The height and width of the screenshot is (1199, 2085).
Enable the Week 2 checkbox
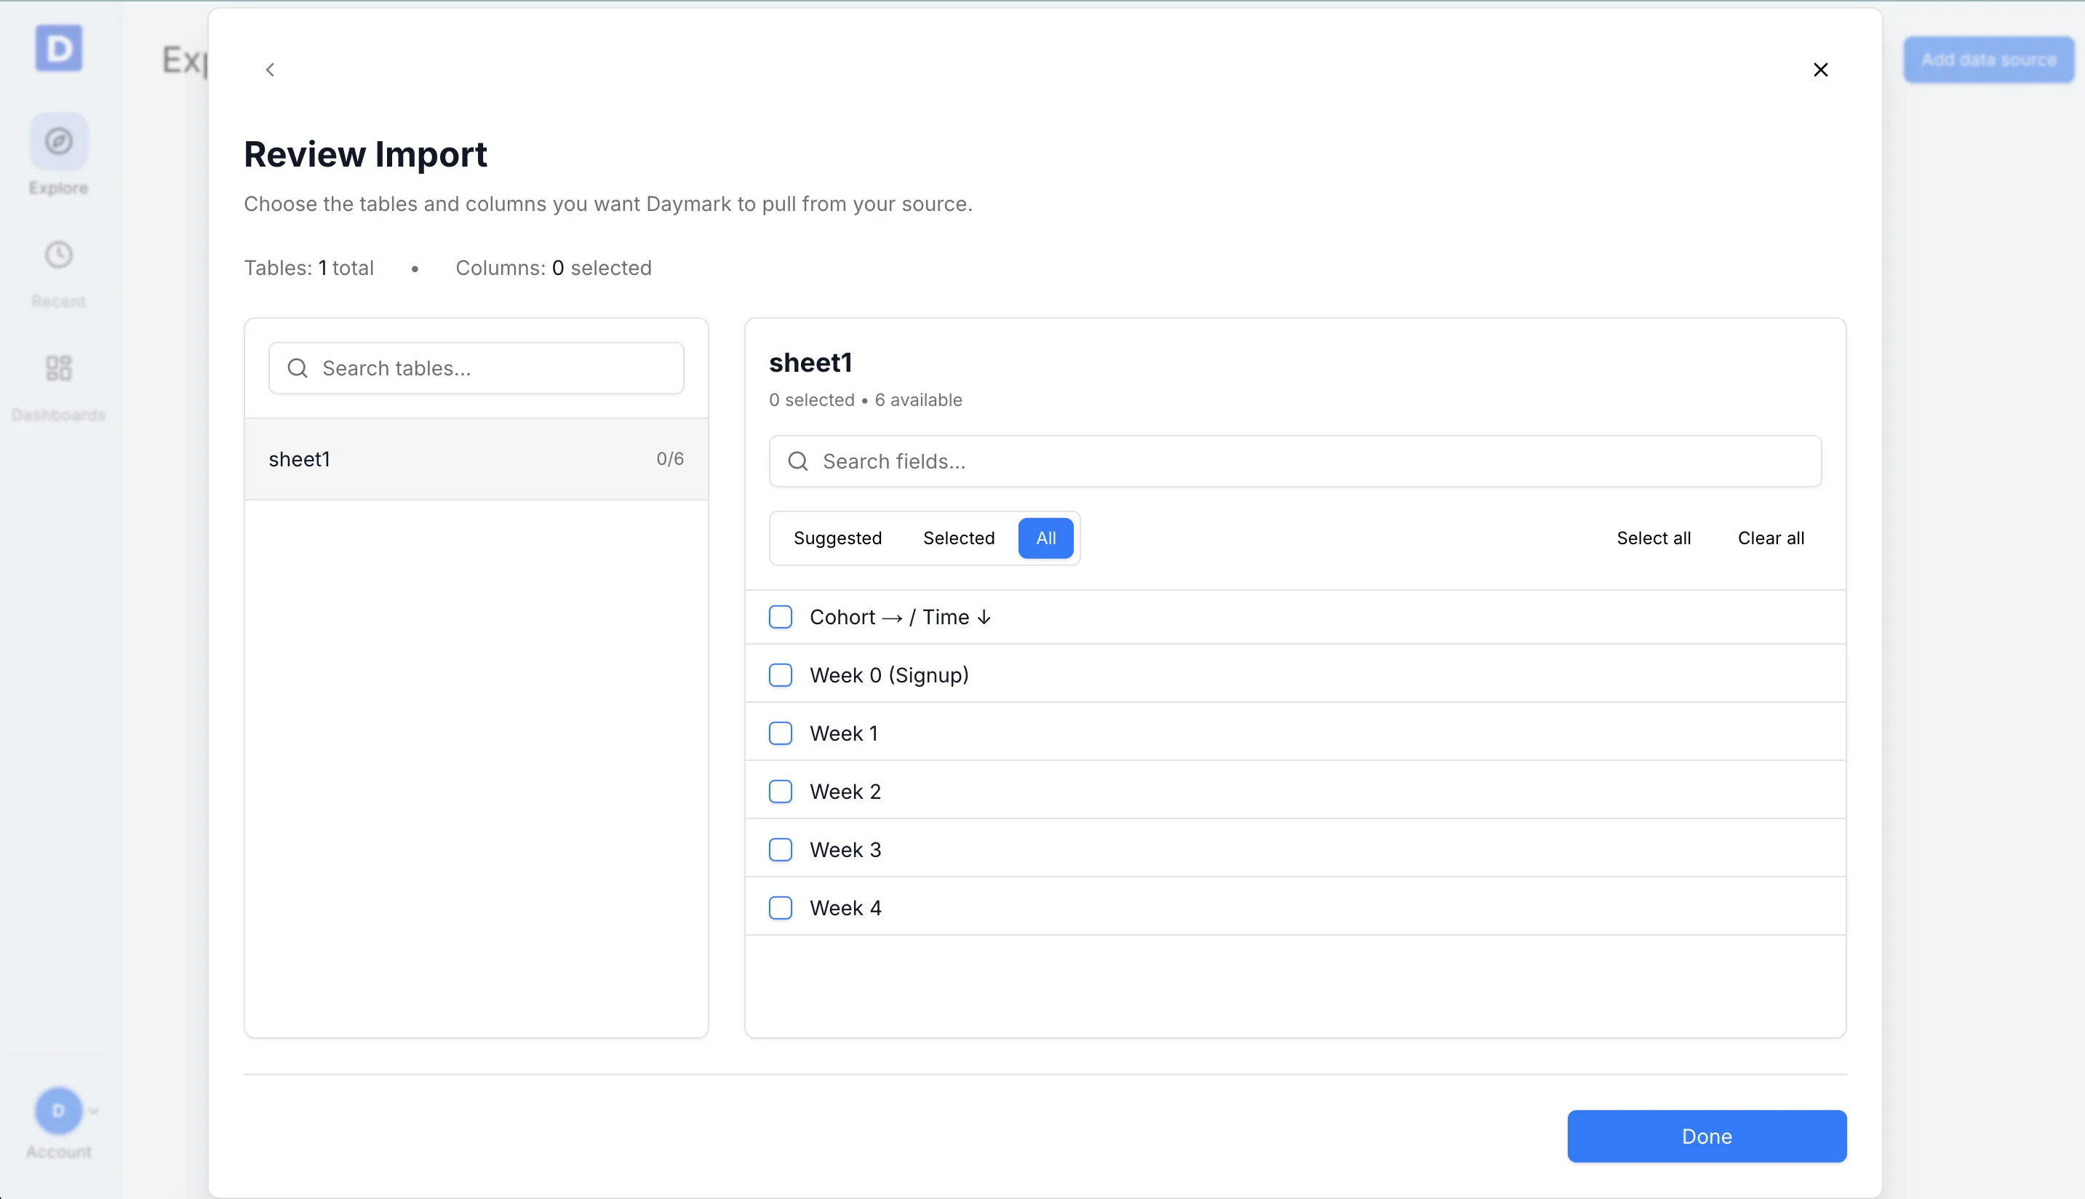click(x=780, y=789)
